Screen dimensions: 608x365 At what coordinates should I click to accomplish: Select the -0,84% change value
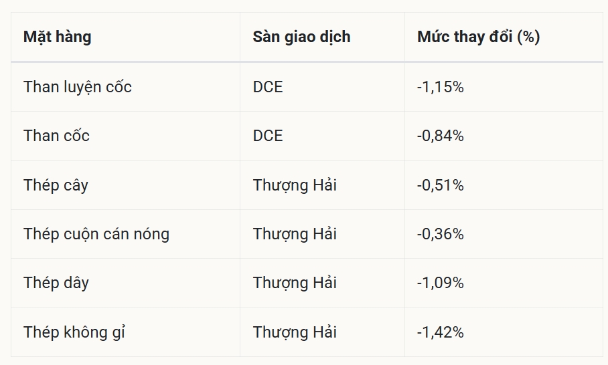440,136
